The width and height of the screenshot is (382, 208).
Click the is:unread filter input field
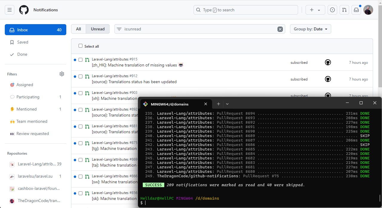pos(200,29)
